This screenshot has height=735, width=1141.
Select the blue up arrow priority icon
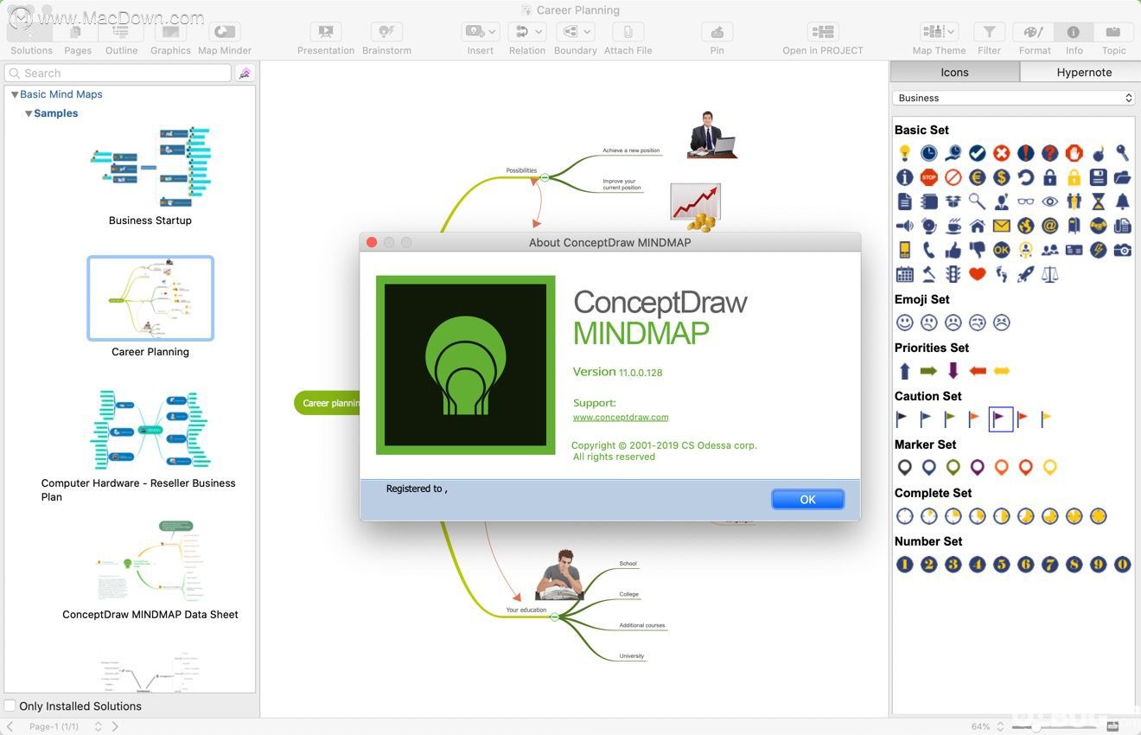pyautogui.click(x=905, y=371)
